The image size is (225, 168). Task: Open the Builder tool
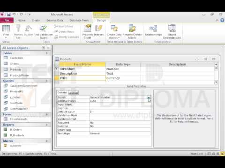29,30
